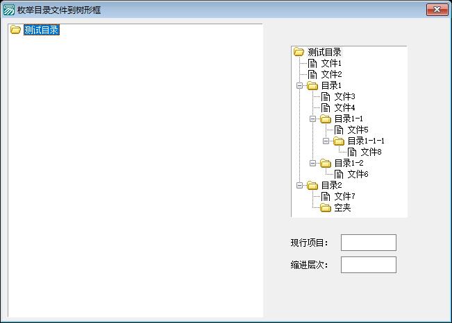Click the folder icon of 目录1-1-1
This screenshot has width=452, height=323.
click(339, 141)
